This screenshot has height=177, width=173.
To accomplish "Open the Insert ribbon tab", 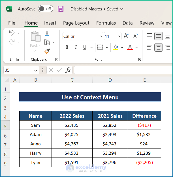I will 50,23.
